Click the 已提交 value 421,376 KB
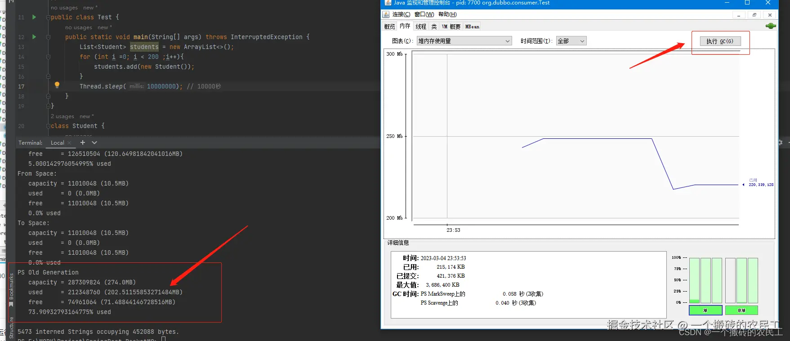This screenshot has height=341, width=790. (451, 276)
